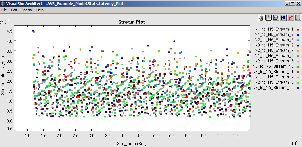Open plot format red-dots icon
The height and width of the screenshot is (147, 302).
pos(291,17)
